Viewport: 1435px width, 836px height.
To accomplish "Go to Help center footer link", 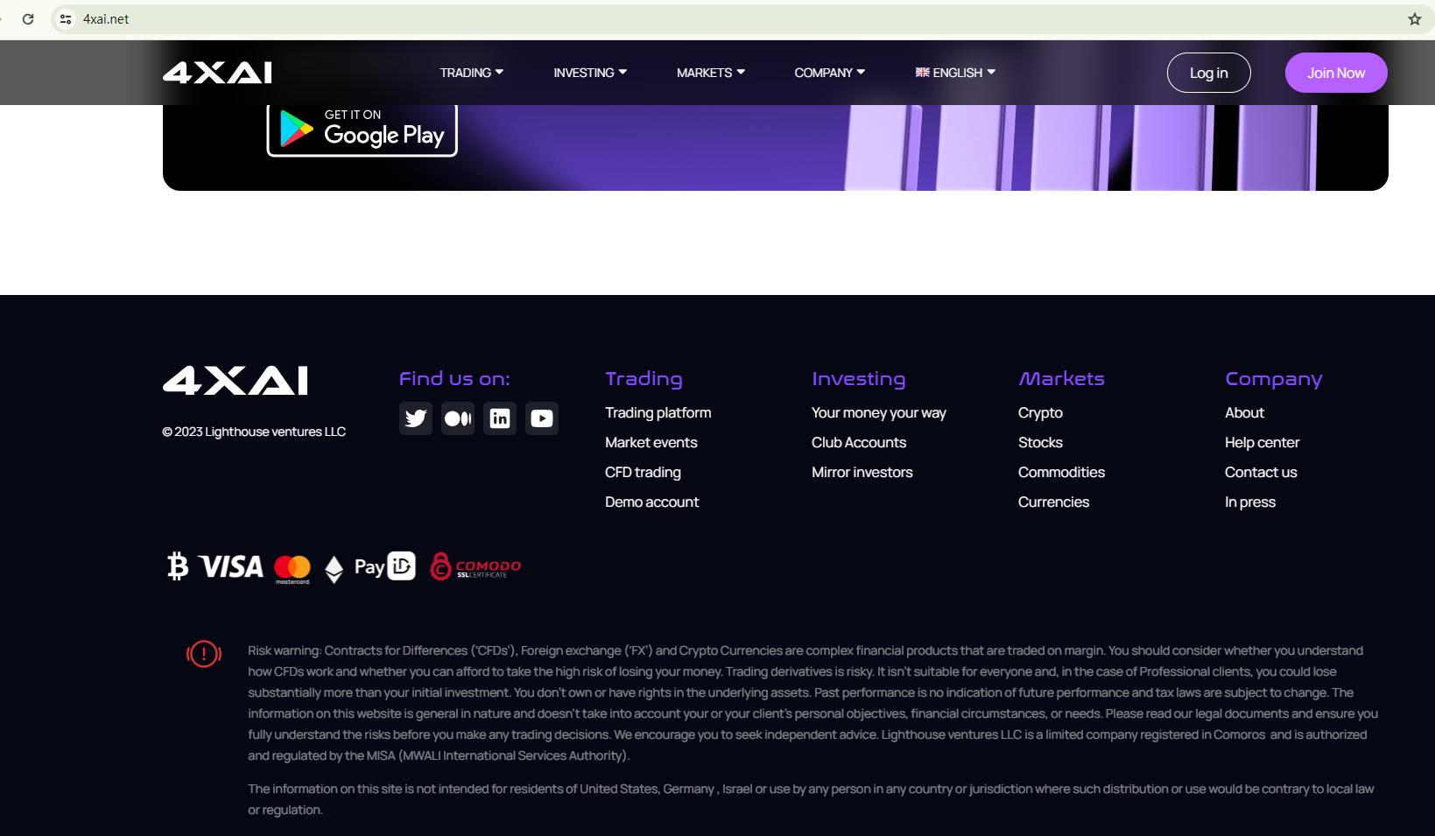I will pyautogui.click(x=1262, y=443).
